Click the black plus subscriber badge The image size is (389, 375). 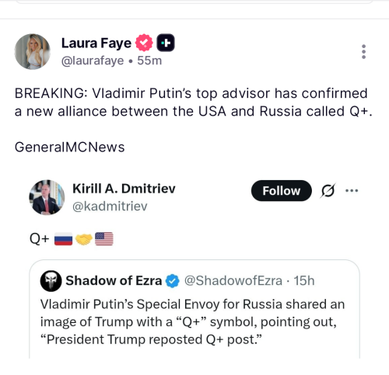(166, 43)
